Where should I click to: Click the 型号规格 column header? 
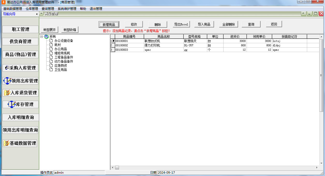coord(195,36)
